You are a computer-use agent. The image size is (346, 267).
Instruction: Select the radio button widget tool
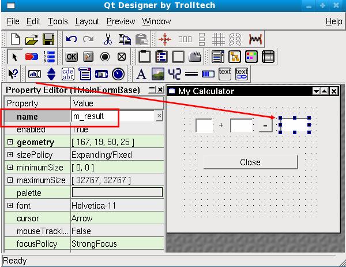tap(105, 57)
